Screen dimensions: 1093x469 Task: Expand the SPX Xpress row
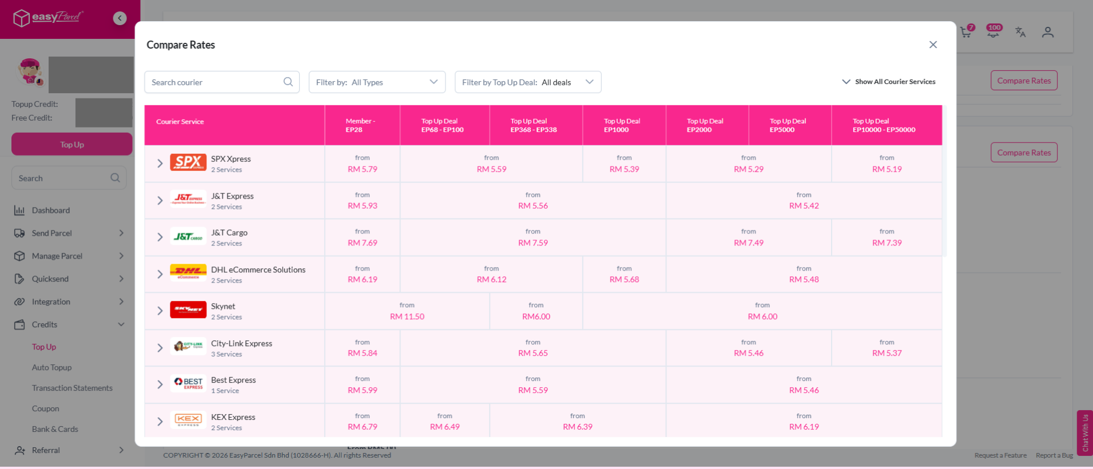tap(160, 164)
